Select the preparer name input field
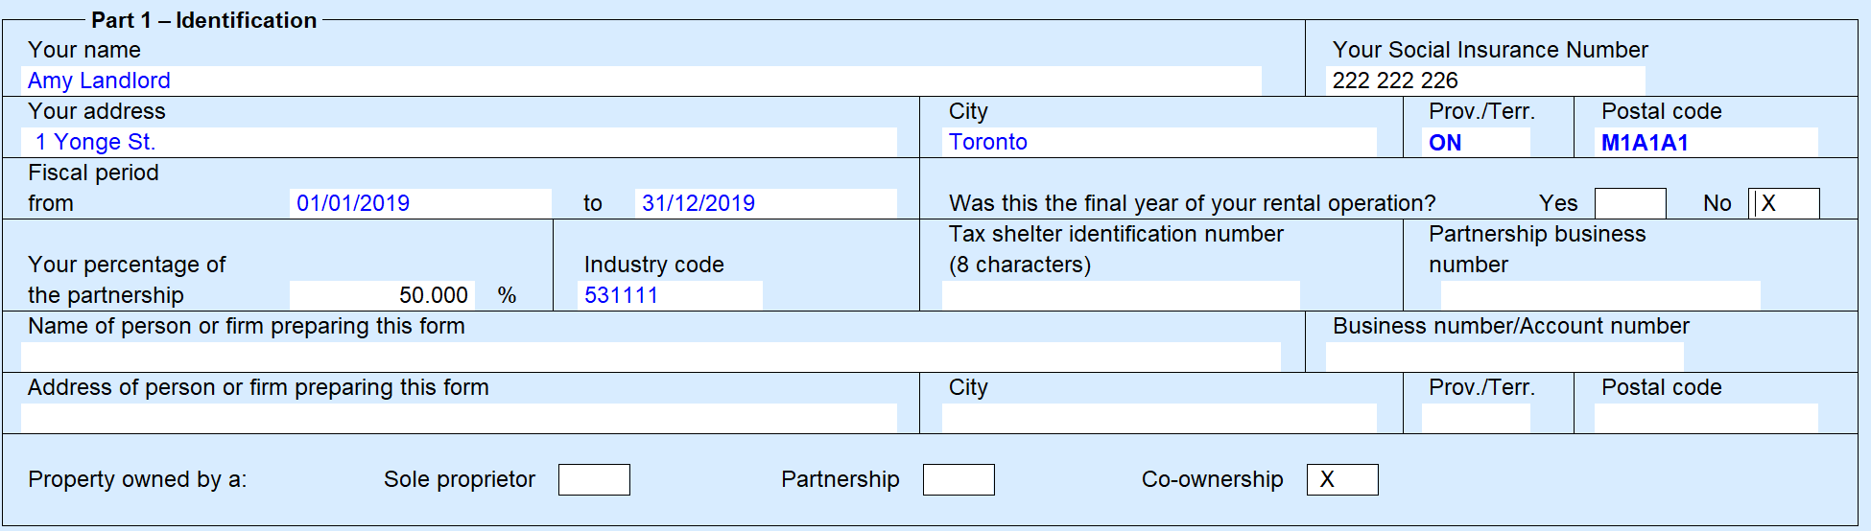 point(651,357)
